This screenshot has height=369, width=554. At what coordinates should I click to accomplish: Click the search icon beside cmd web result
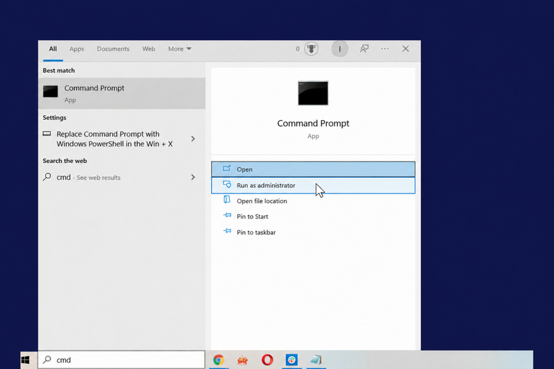click(47, 177)
